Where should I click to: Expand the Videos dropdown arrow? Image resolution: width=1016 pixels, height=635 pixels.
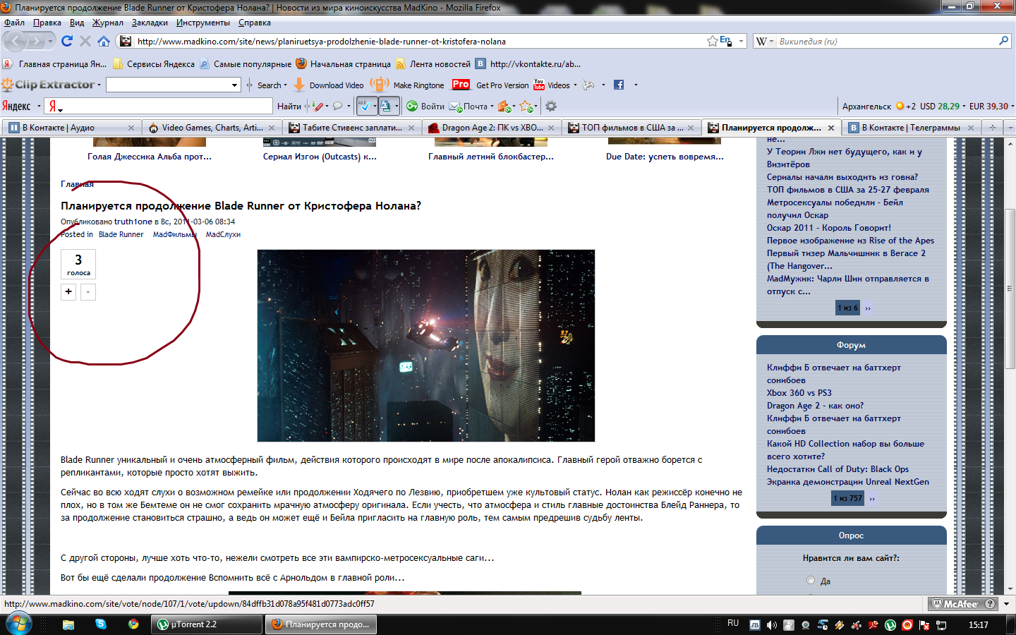[575, 85]
